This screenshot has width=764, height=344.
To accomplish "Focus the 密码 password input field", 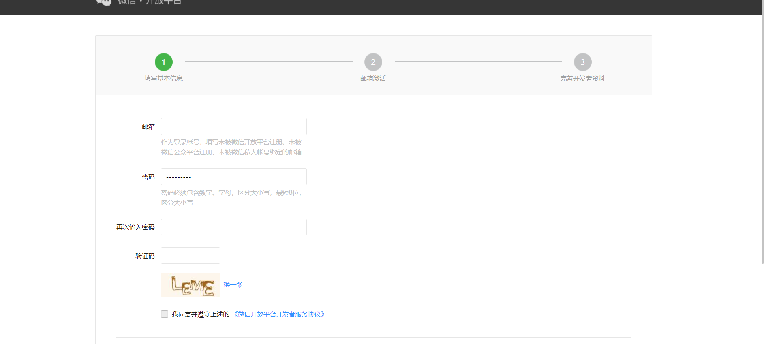I will 234,177.
